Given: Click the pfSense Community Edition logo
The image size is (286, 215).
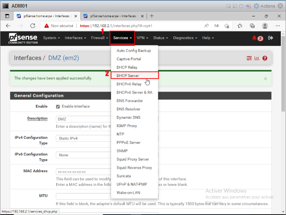Looking at the screenshot, I should 23,38.
